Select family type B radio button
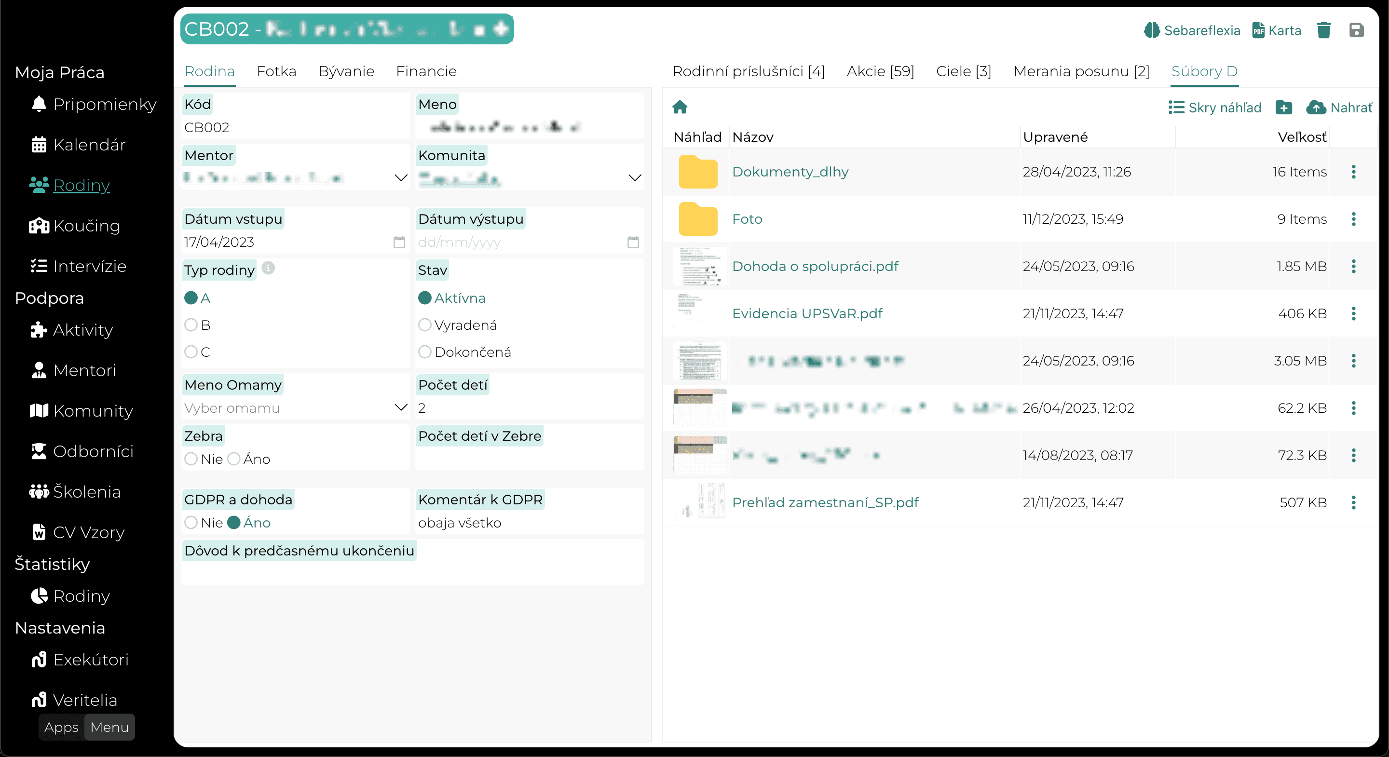1389x757 pixels. click(191, 325)
